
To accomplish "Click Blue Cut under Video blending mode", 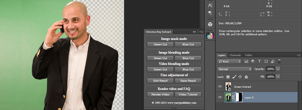I will pyautogui.click(x=188, y=69).
